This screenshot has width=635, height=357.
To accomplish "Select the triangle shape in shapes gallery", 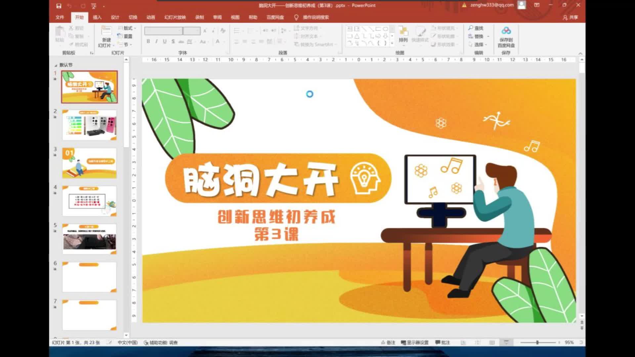I will click(x=357, y=36).
